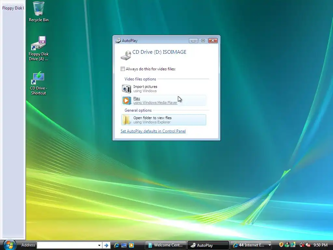Screen dimensions: 333x250
Task: Choose 'Import pictures using Windows' label
Action: [145, 89]
